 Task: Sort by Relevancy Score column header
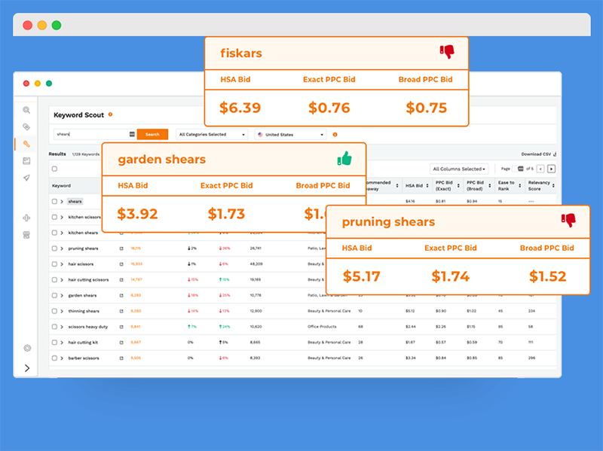coord(541,185)
